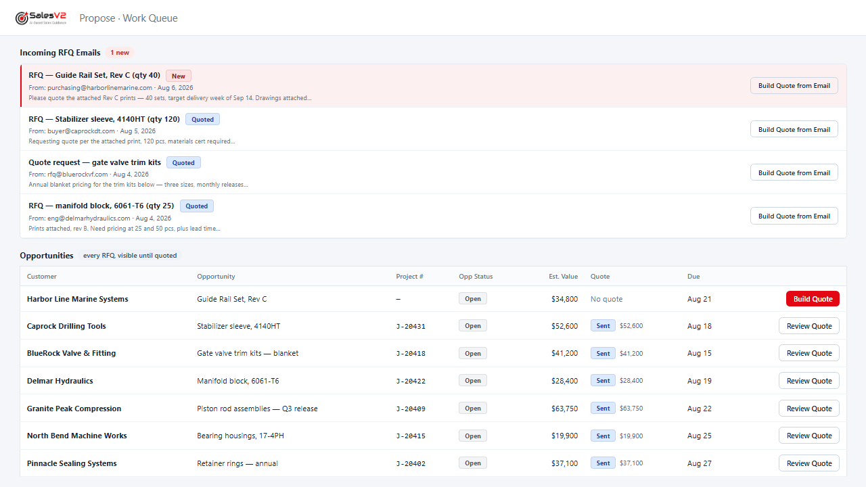Click the Caprock Drilling Tools customer name
The width and height of the screenshot is (866, 487).
point(66,326)
